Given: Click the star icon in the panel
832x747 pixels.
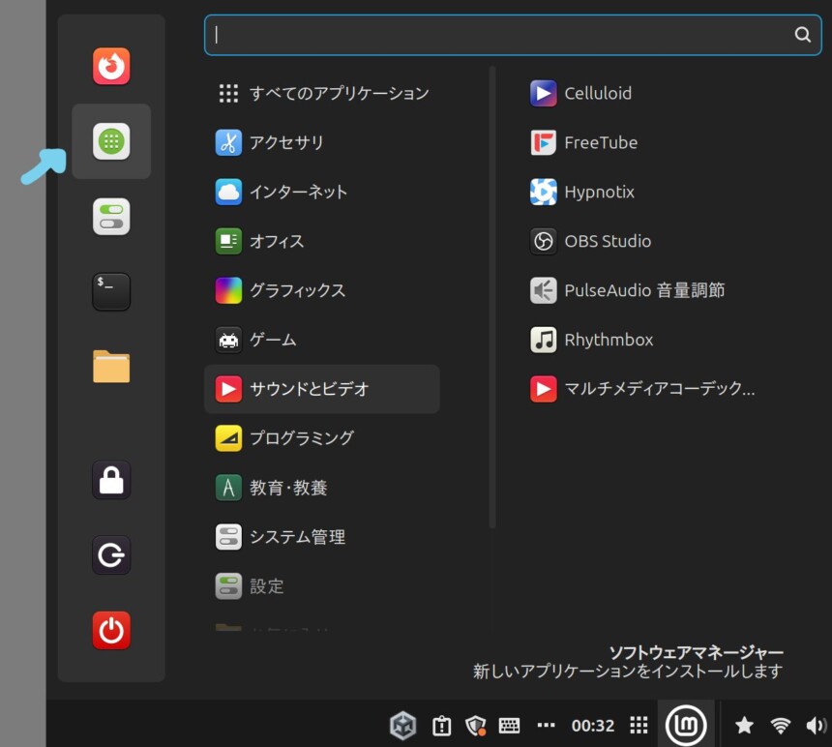Looking at the screenshot, I should tap(745, 726).
